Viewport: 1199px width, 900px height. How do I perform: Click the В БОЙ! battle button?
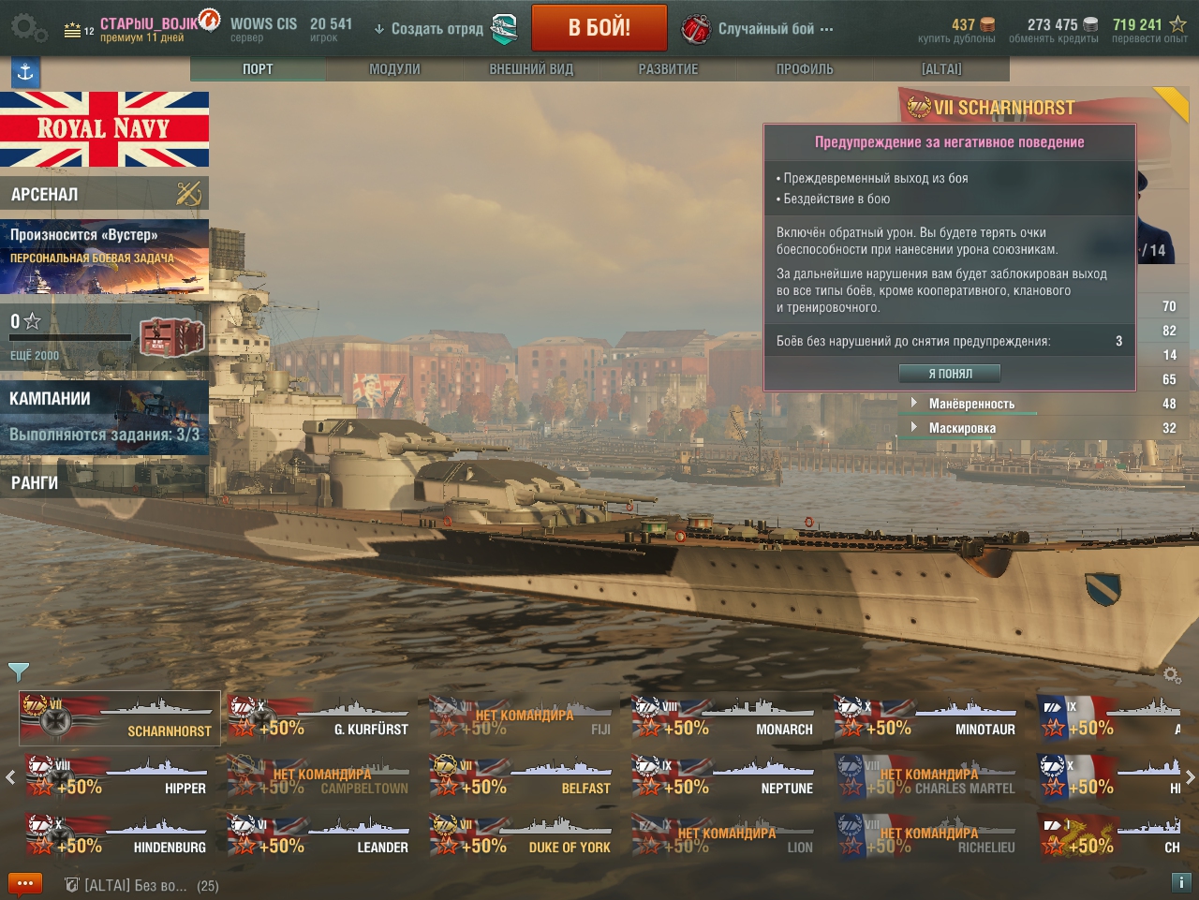click(x=599, y=28)
